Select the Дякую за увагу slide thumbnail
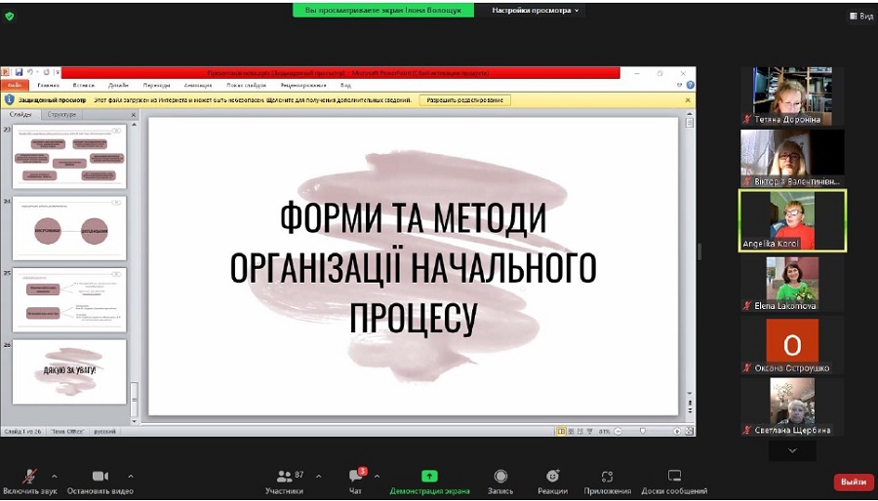The width and height of the screenshot is (878, 501). pos(68,370)
